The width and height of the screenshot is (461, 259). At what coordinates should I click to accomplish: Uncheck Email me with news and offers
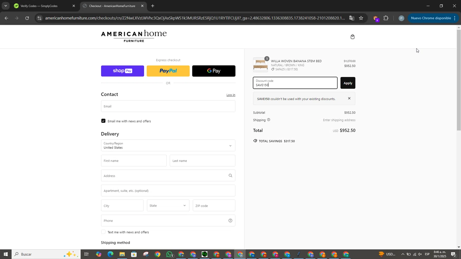[103, 121]
